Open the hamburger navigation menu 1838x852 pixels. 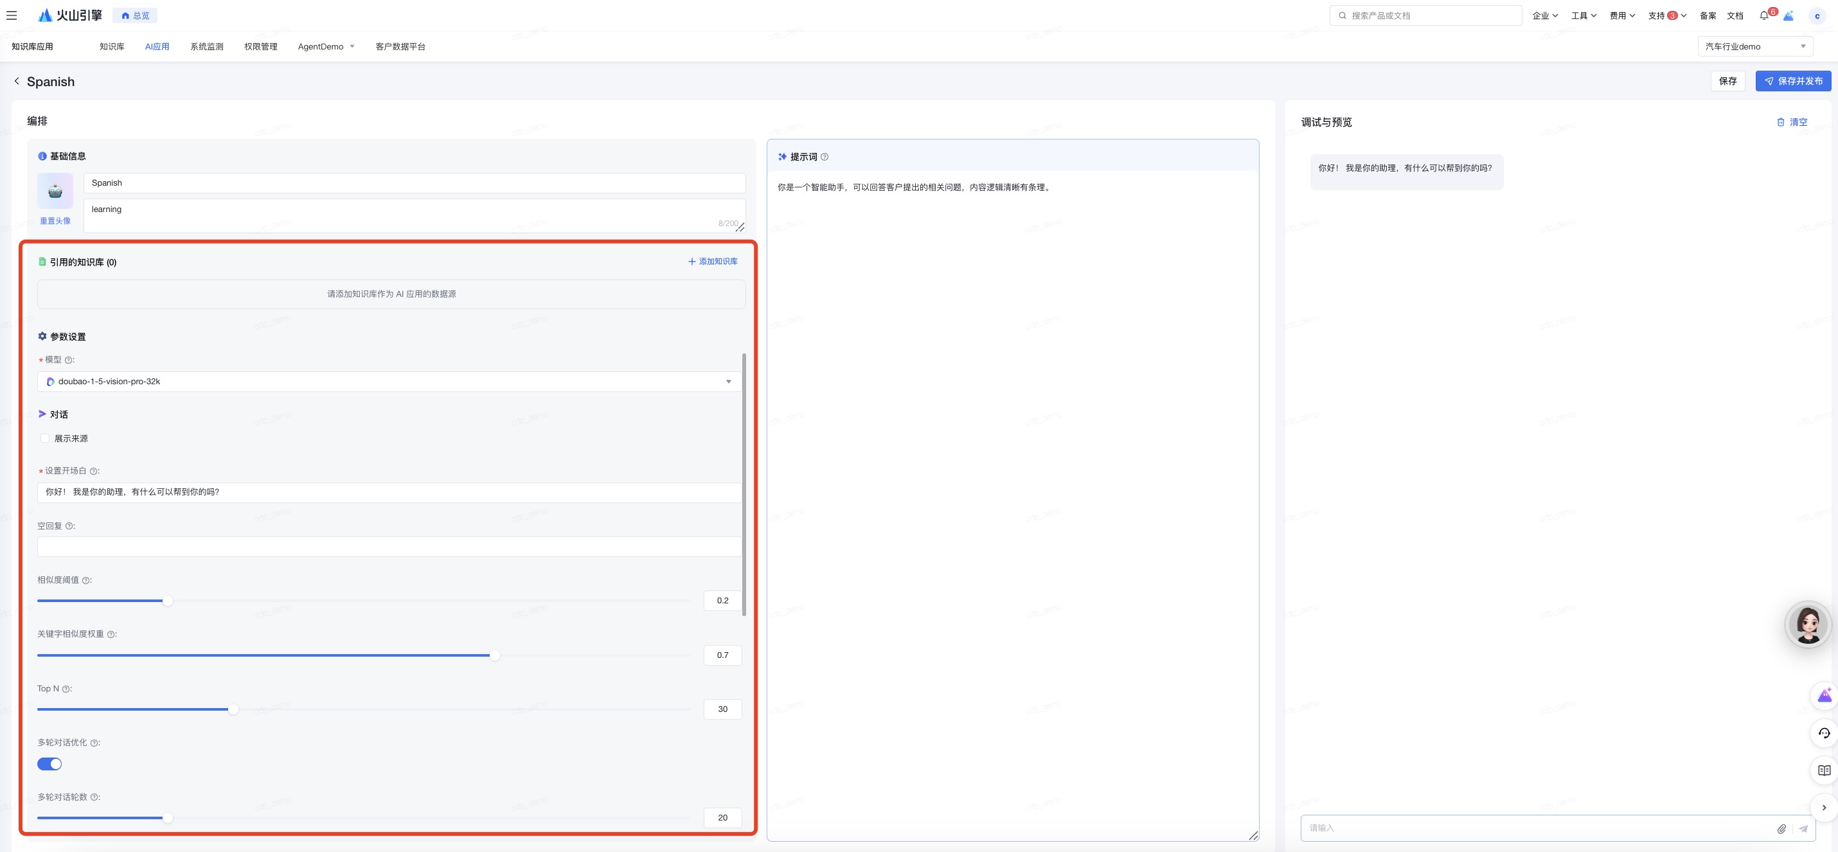coord(12,15)
